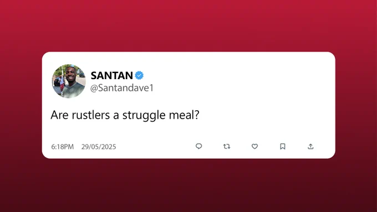Click the reply speech bubble icon
Viewport: 377px width, 212px height.
(198, 146)
